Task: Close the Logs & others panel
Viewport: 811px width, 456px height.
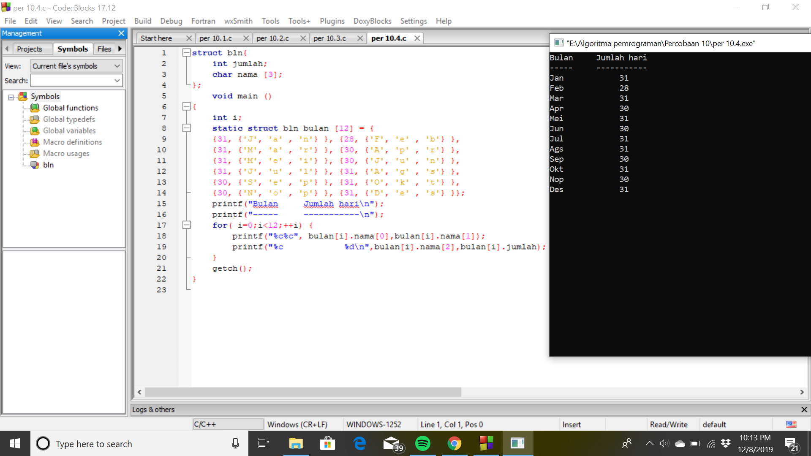Action: 804,410
